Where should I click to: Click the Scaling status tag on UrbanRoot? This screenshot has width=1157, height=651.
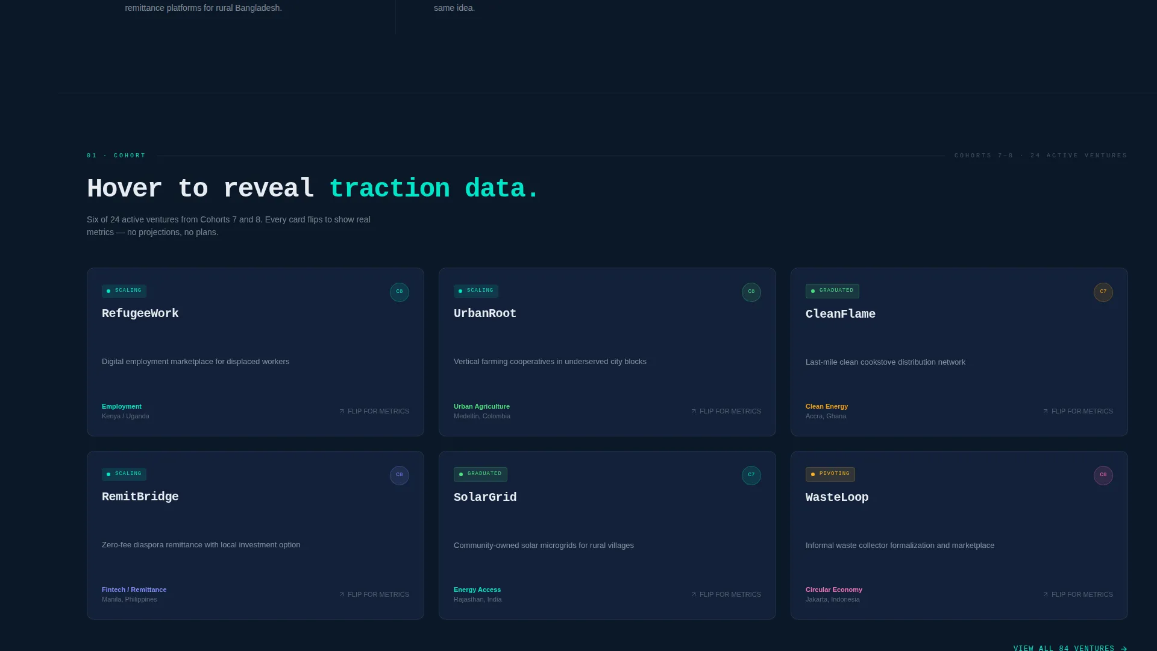[x=476, y=291]
